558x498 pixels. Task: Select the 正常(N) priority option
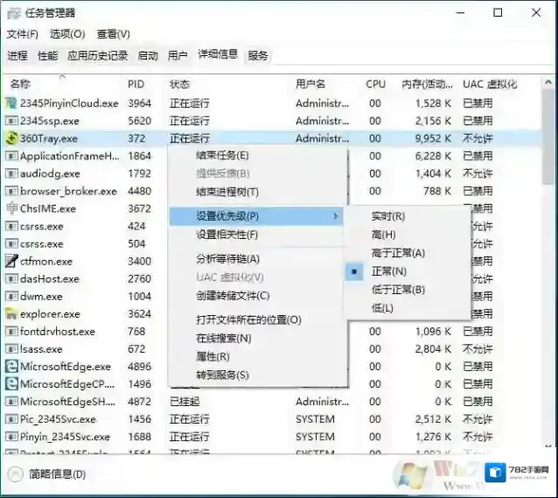(x=389, y=271)
